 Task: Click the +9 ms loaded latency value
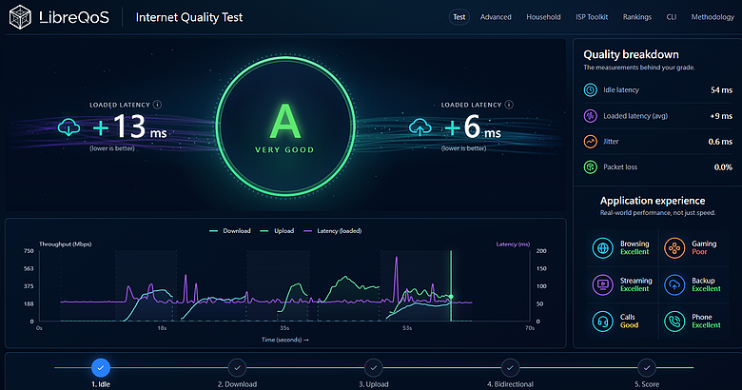[721, 116]
